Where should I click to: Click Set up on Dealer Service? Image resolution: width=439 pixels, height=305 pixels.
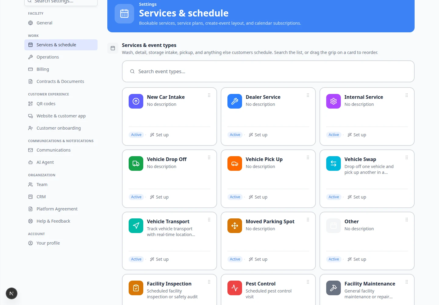click(258, 135)
